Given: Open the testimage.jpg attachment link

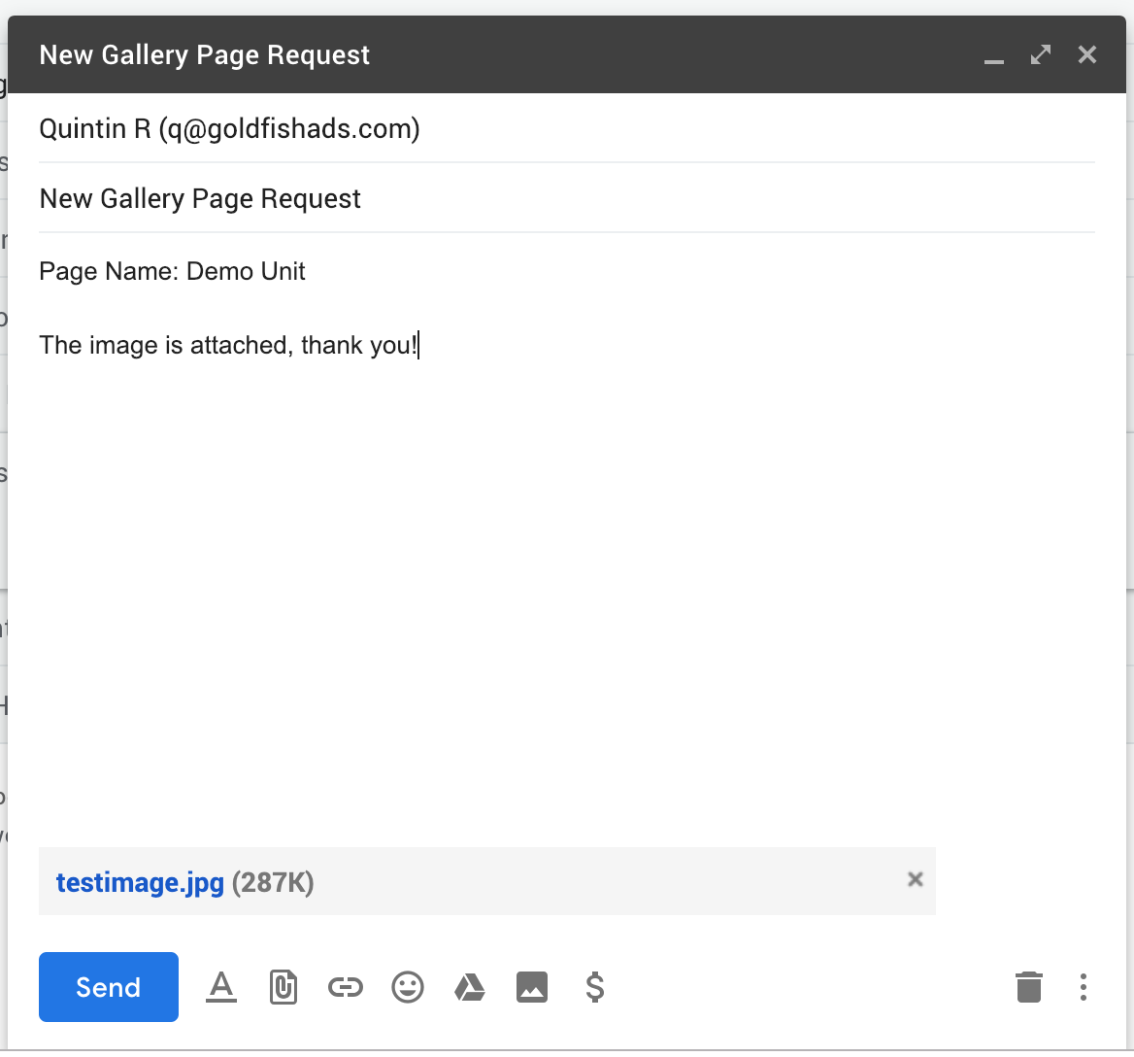Looking at the screenshot, I should click(140, 882).
